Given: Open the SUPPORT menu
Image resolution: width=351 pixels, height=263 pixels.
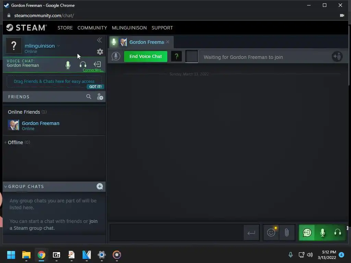Looking at the screenshot, I should click(x=162, y=28).
